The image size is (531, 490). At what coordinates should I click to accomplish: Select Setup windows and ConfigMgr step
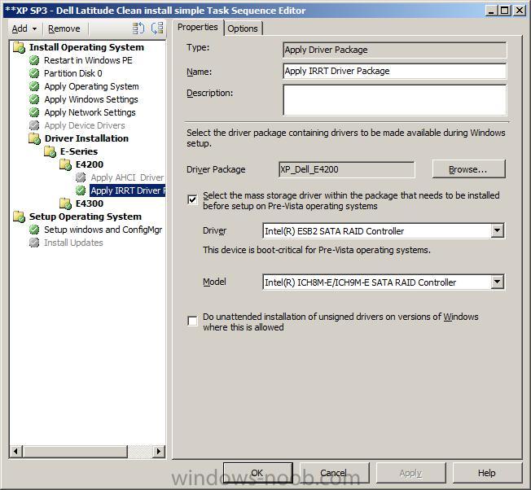coord(103,230)
